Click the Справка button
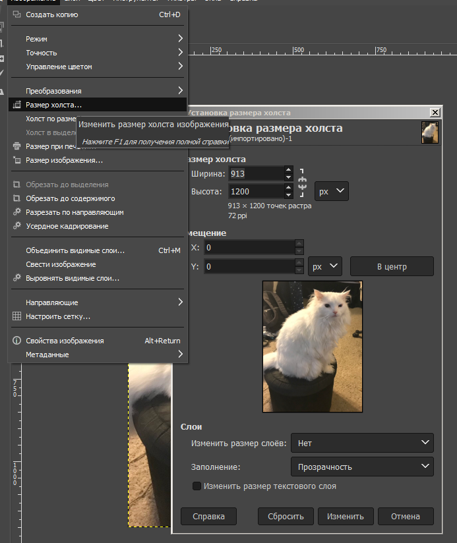Viewport: 457px width, 543px height. 208,517
